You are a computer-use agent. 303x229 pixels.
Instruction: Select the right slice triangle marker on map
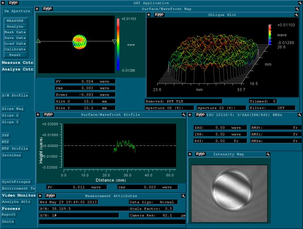tap(114, 41)
